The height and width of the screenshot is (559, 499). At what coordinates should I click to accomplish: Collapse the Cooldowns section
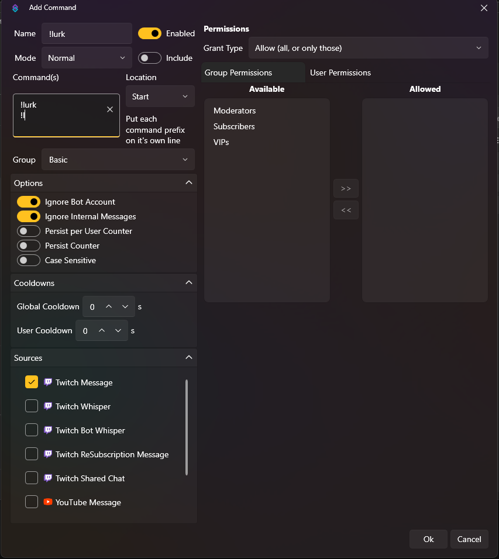point(188,283)
